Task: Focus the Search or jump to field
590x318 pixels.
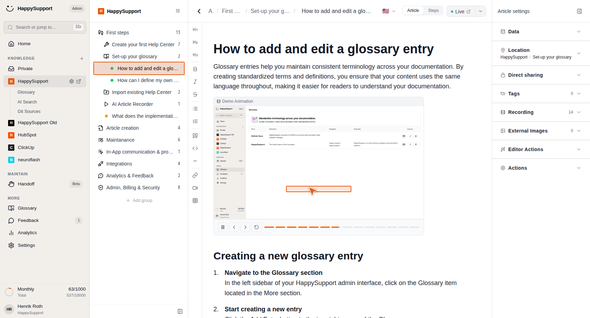Action: [45, 27]
